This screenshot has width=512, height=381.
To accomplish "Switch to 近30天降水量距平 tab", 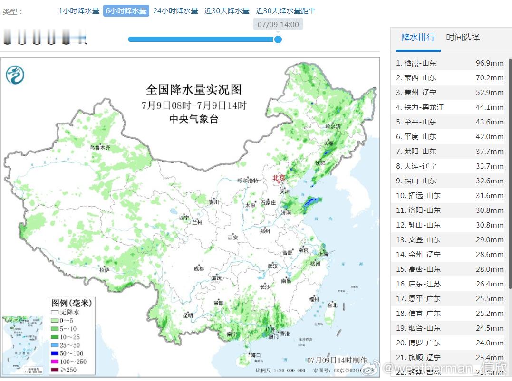I will tap(285, 11).
